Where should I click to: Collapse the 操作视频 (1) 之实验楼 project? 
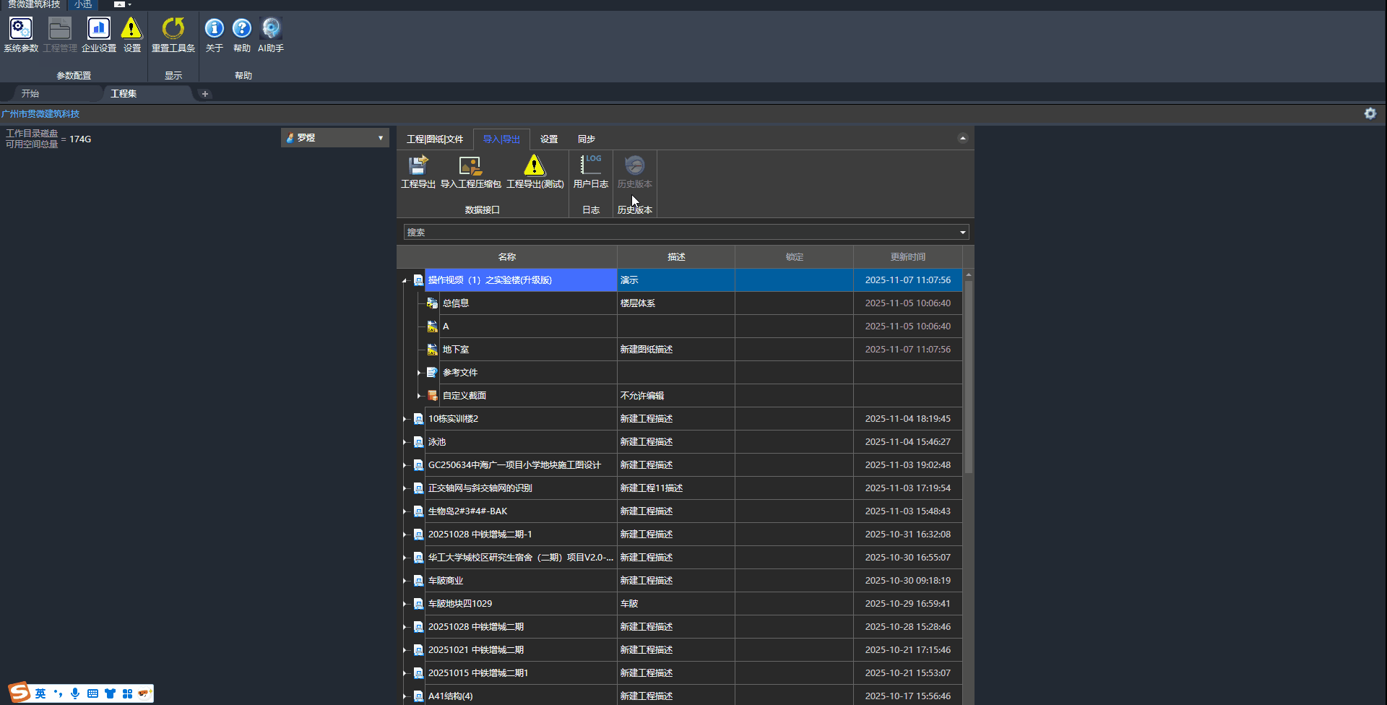[405, 280]
